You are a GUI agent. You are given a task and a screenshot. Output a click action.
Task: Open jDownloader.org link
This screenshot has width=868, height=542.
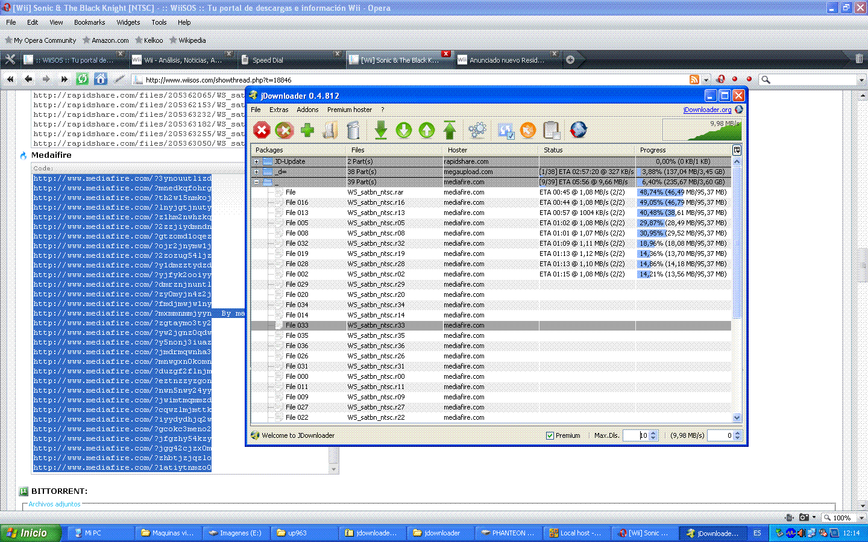coord(707,110)
